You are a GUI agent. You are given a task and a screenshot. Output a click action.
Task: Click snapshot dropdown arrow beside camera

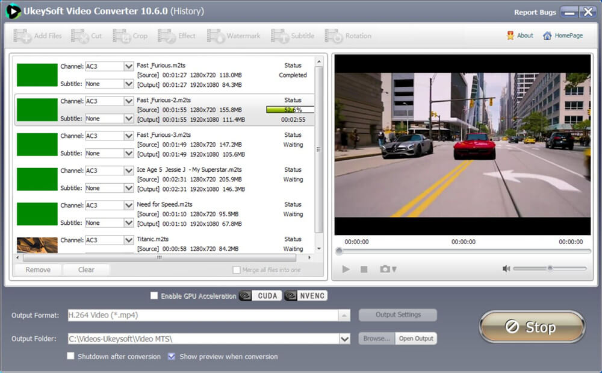[x=394, y=270]
